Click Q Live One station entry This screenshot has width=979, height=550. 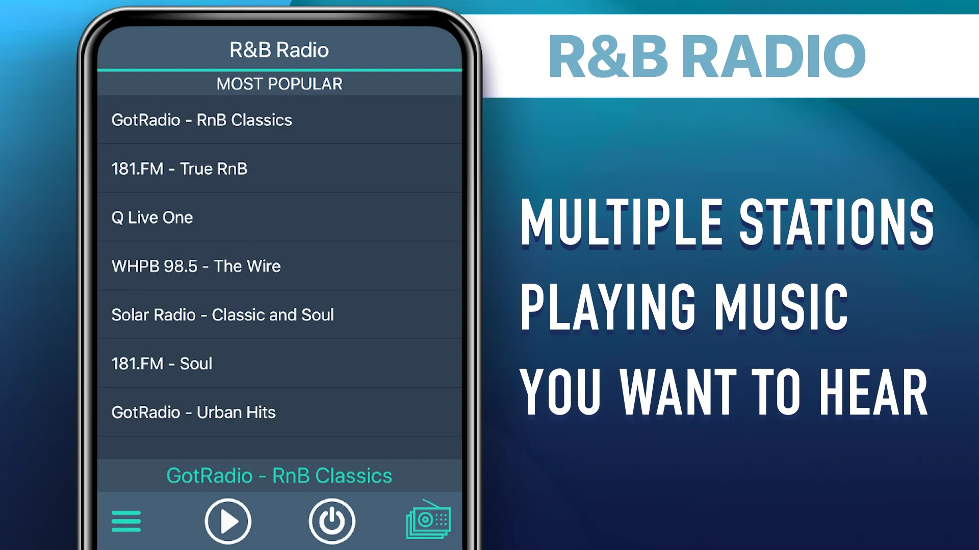tap(279, 217)
